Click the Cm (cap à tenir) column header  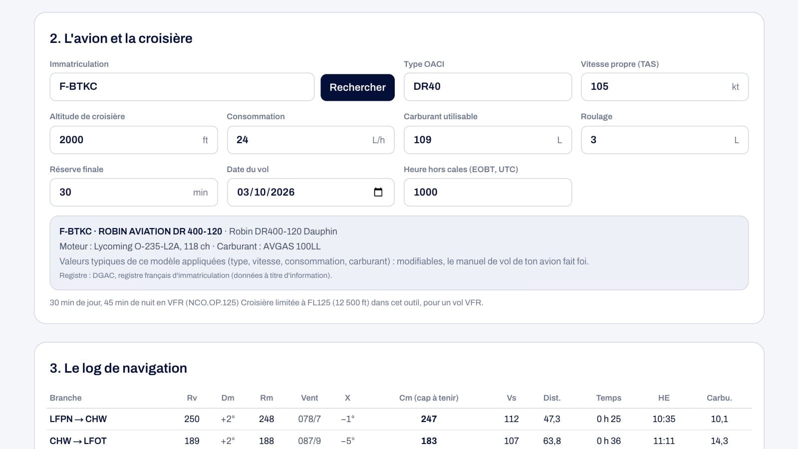pyautogui.click(x=429, y=398)
